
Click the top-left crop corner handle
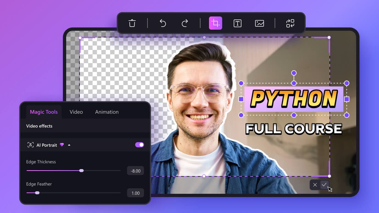(x=80, y=38)
